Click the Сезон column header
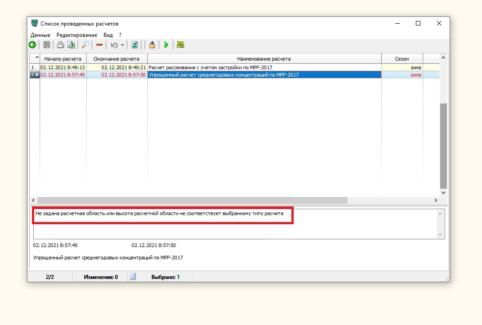The height and width of the screenshot is (325, 482). click(402, 59)
